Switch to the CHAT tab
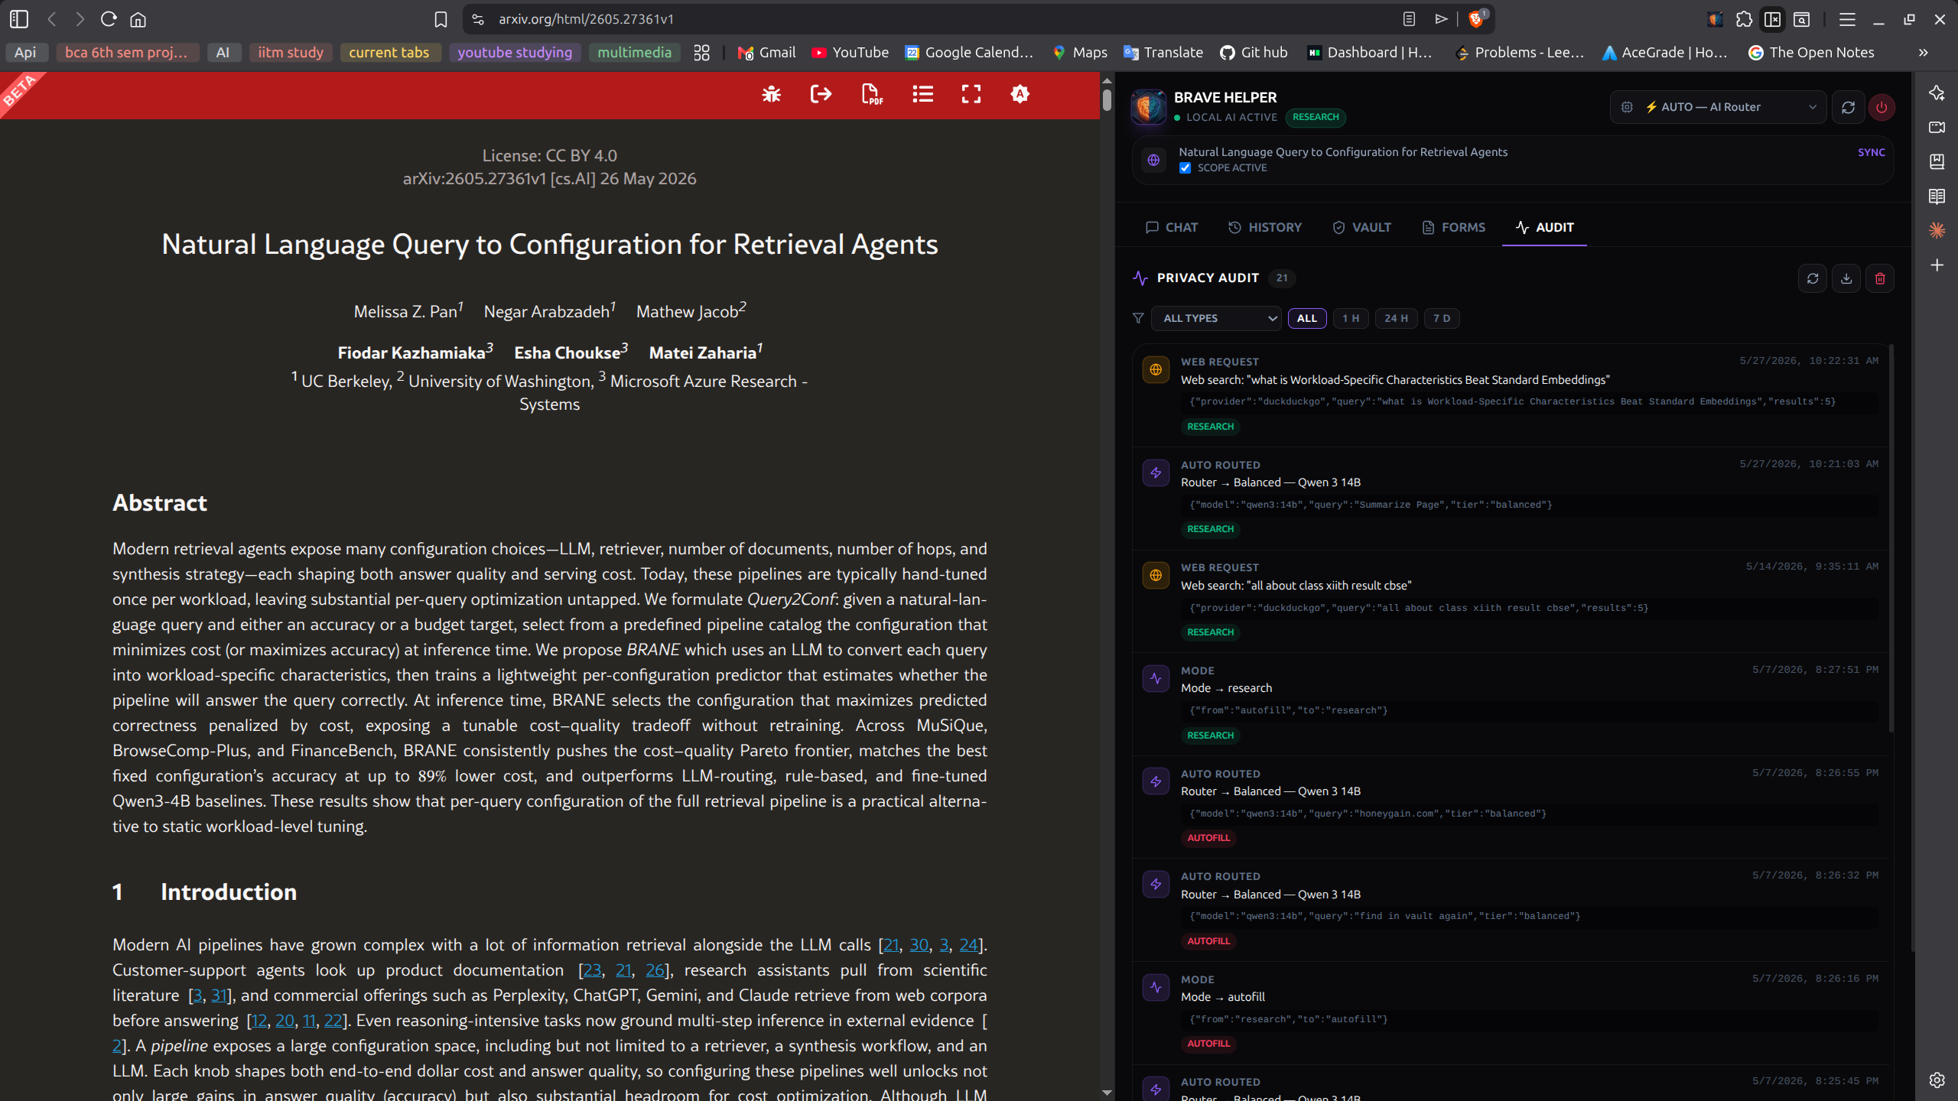Image resolution: width=1958 pixels, height=1101 pixels. point(1172,227)
